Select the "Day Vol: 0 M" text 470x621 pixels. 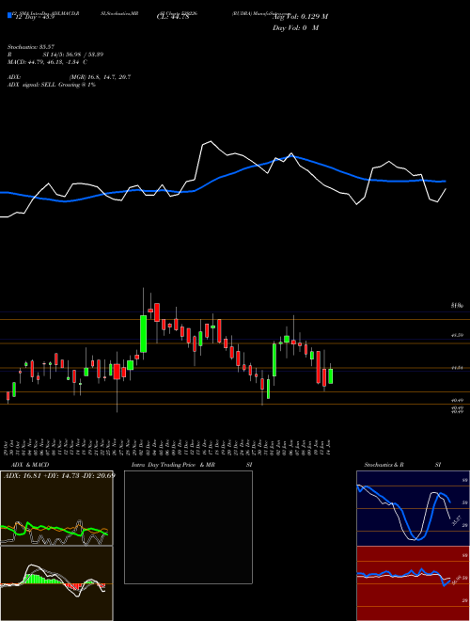point(295,27)
